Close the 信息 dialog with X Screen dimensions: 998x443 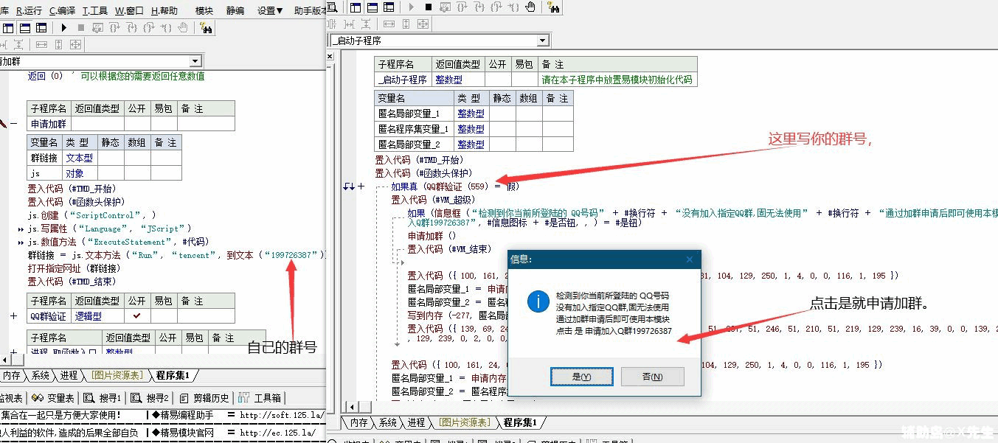(x=690, y=259)
